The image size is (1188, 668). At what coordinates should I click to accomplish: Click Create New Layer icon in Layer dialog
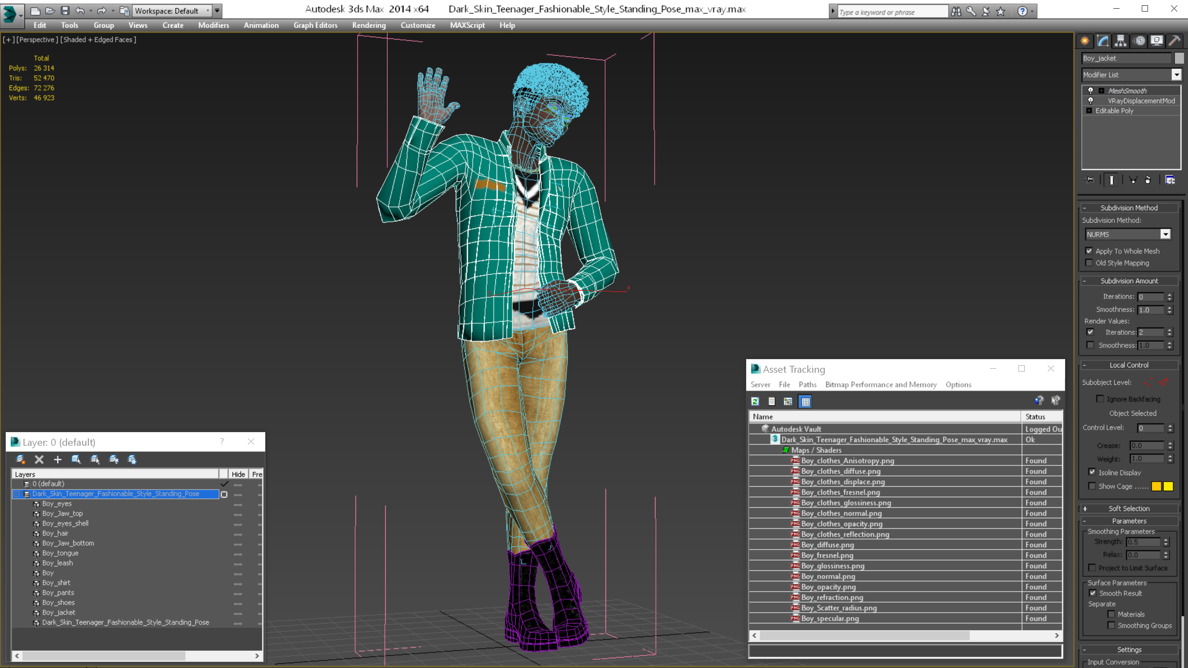pos(20,459)
